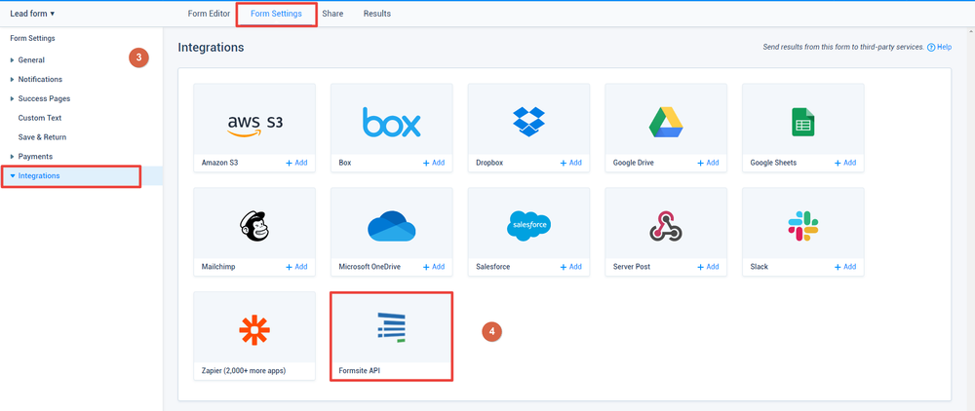Click the Zapier (2,000+ more apps) label
The height and width of the screenshot is (411, 975).
click(x=244, y=371)
